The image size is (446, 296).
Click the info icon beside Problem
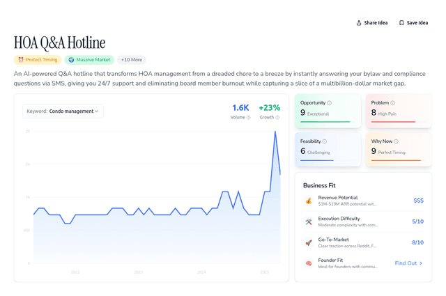pyautogui.click(x=394, y=103)
